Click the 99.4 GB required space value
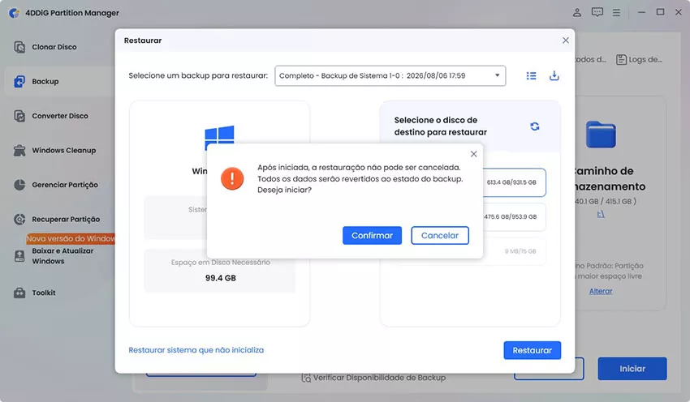Image resolution: width=690 pixels, height=402 pixels. click(x=221, y=278)
